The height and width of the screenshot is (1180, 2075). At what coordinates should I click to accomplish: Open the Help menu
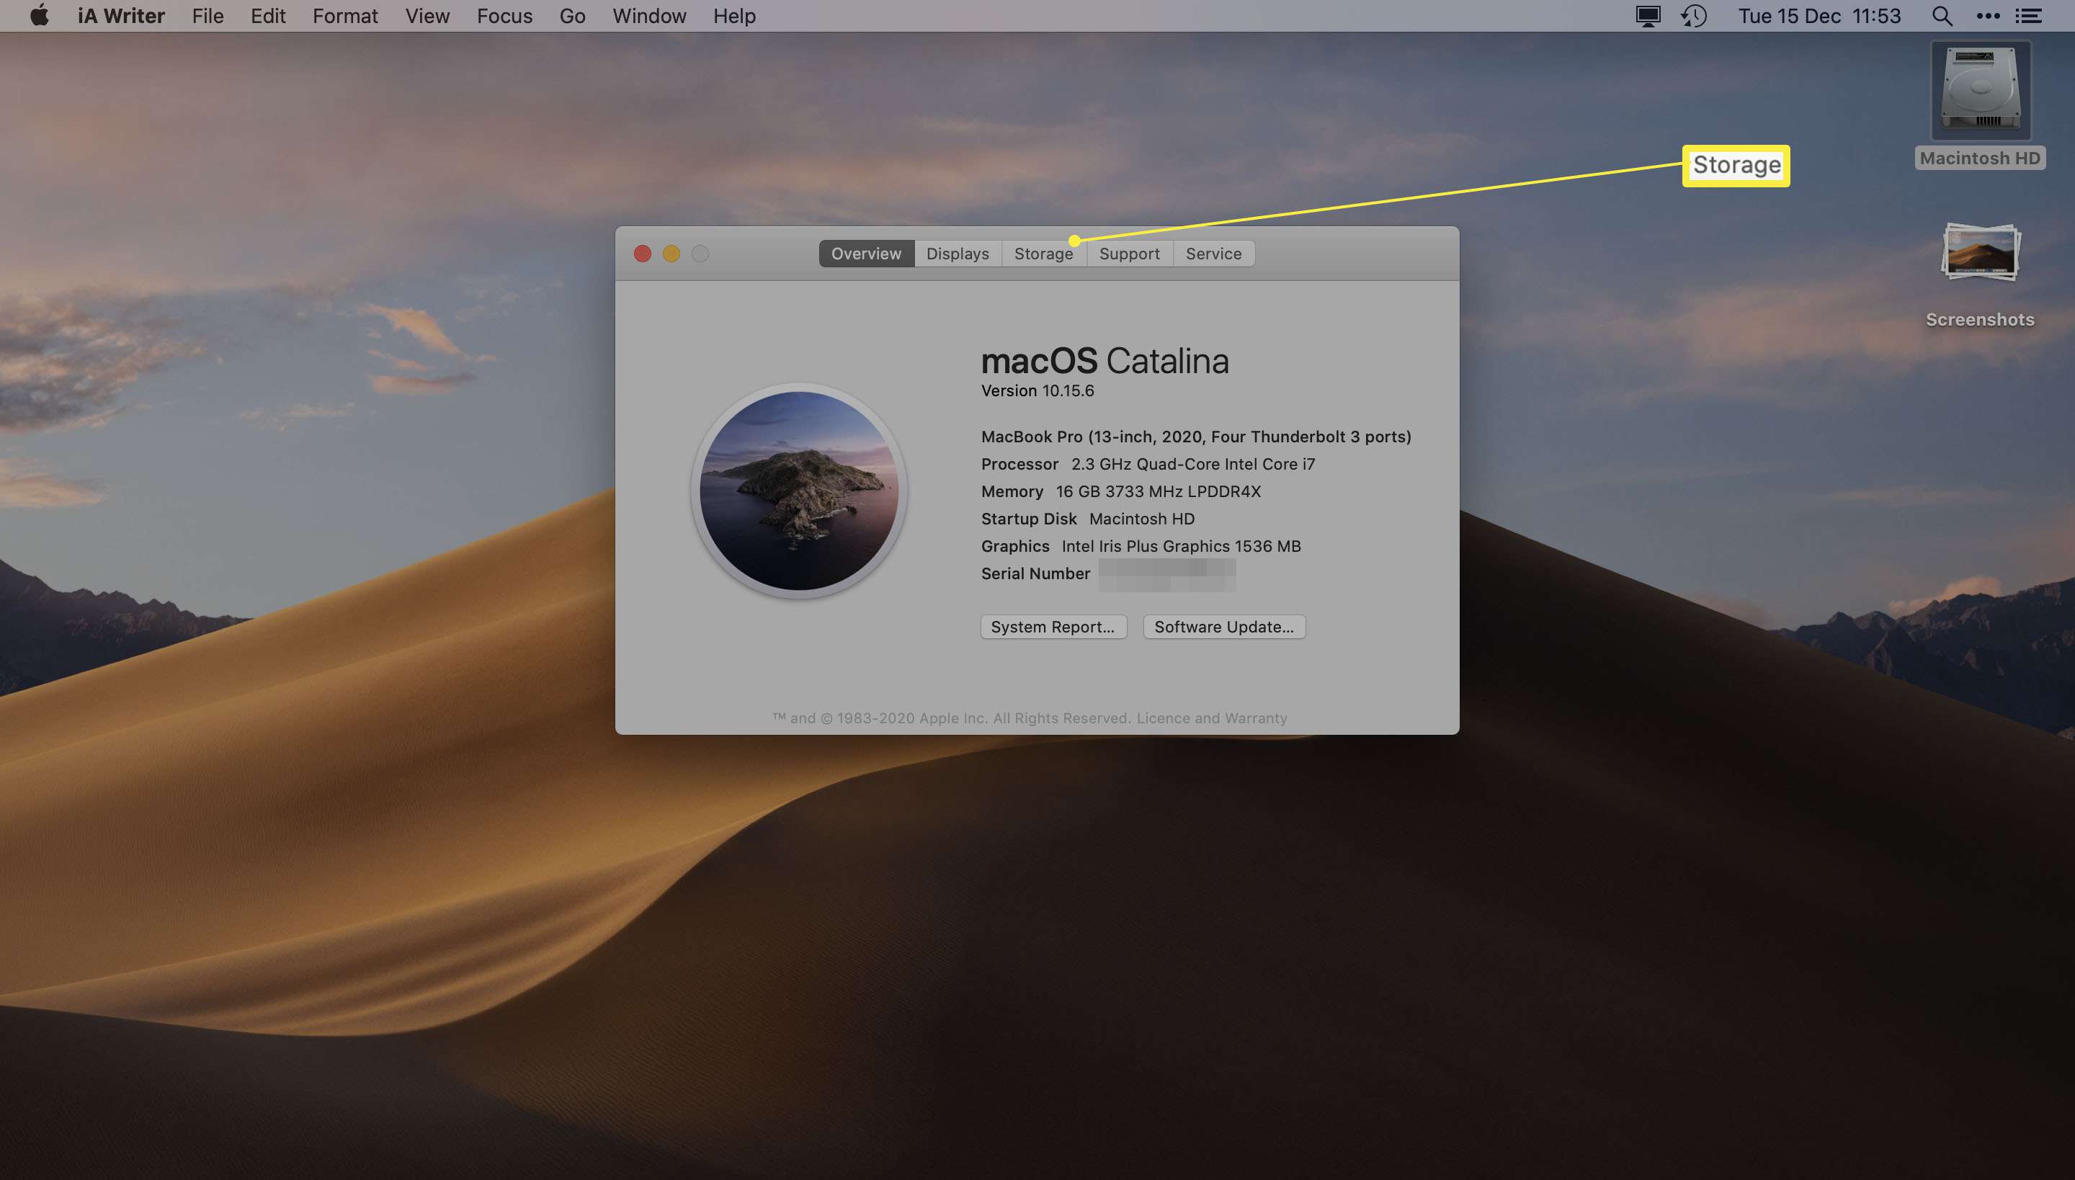[734, 15]
